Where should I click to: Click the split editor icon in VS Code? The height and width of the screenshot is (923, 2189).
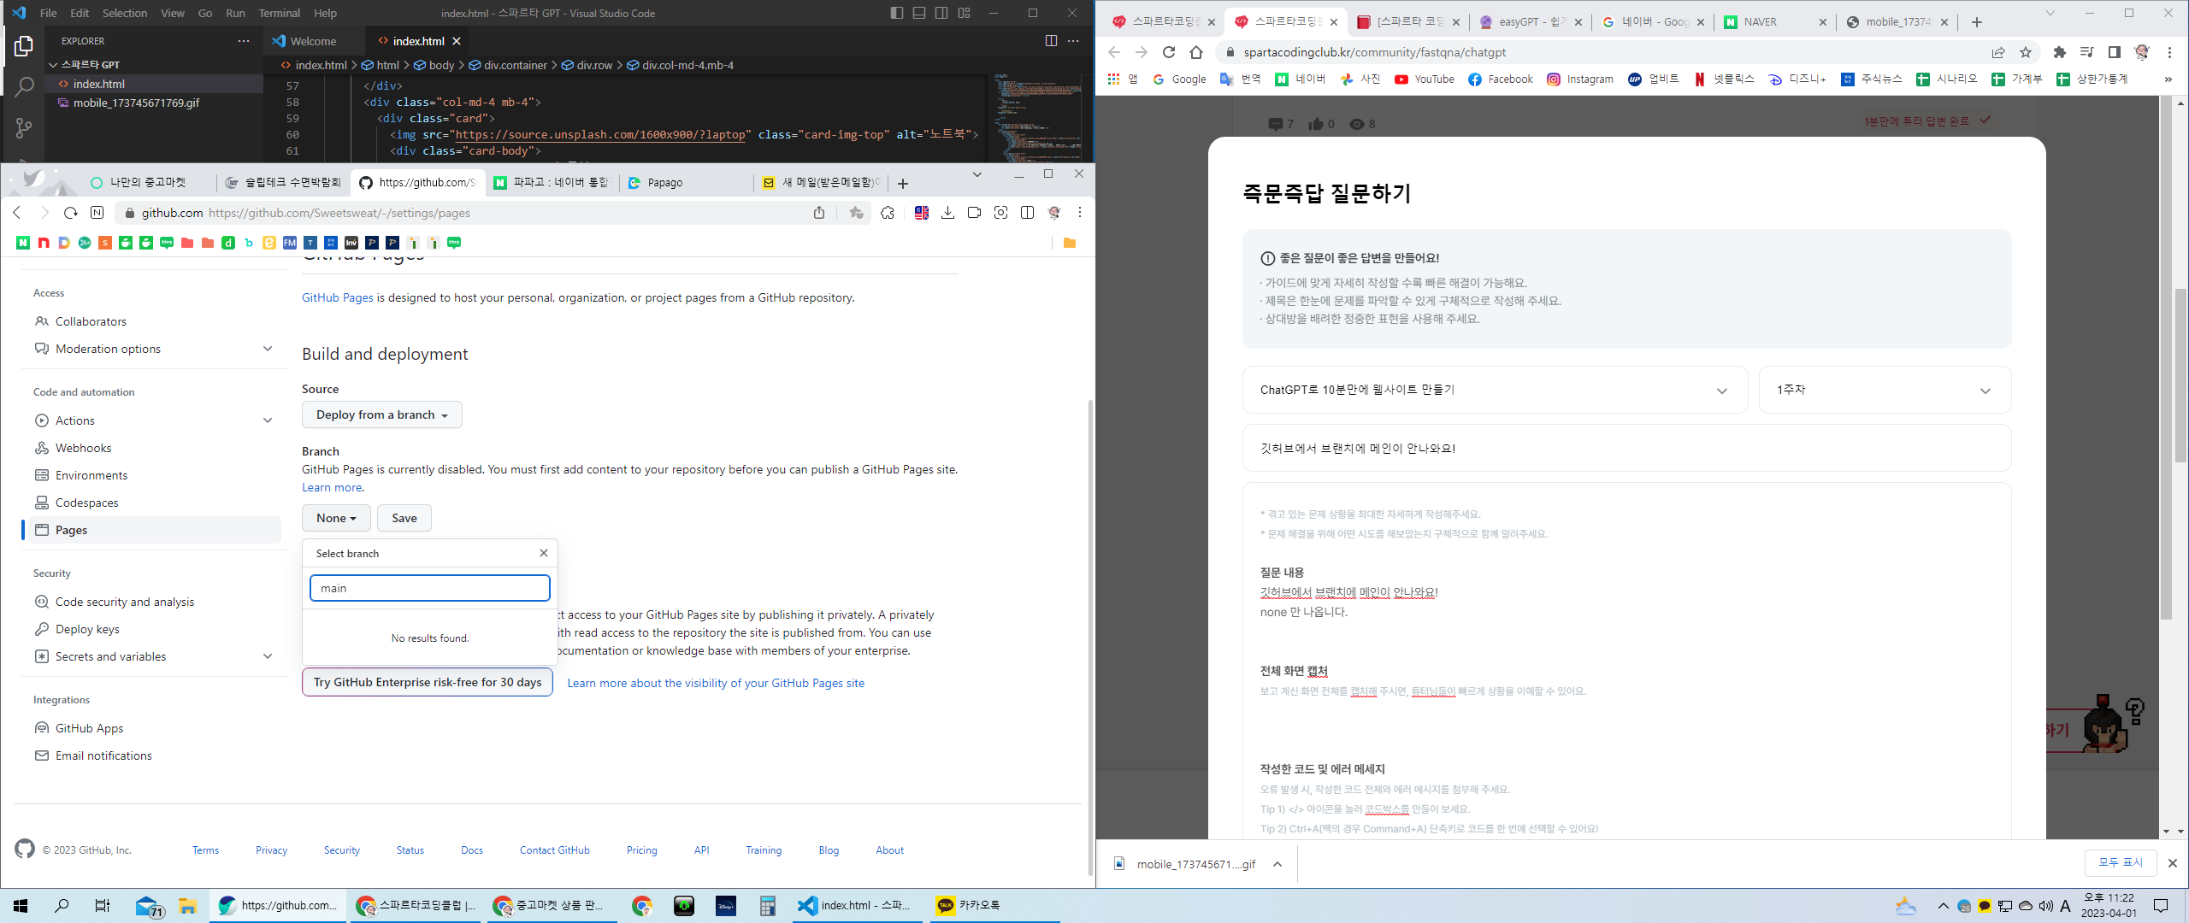pyautogui.click(x=1051, y=41)
